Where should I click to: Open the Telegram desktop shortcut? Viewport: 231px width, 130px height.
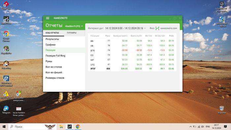tap(6, 110)
